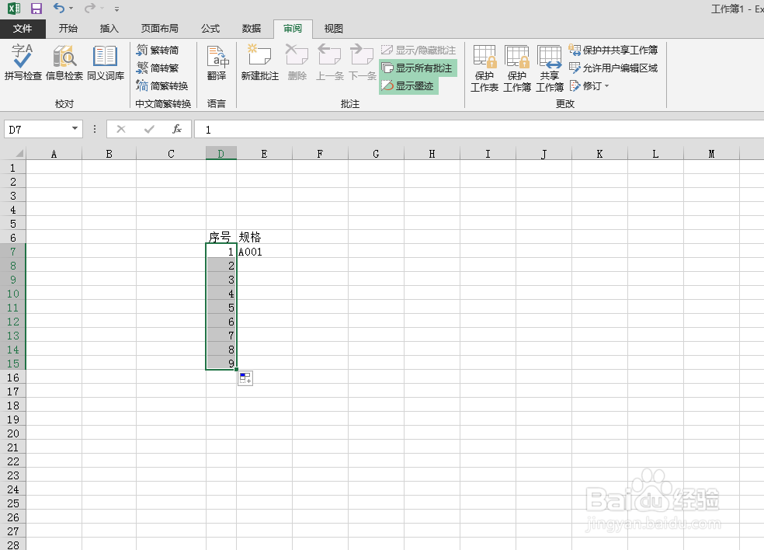
Task: Click the 删除 comment button
Action: (x=297, y=62)
